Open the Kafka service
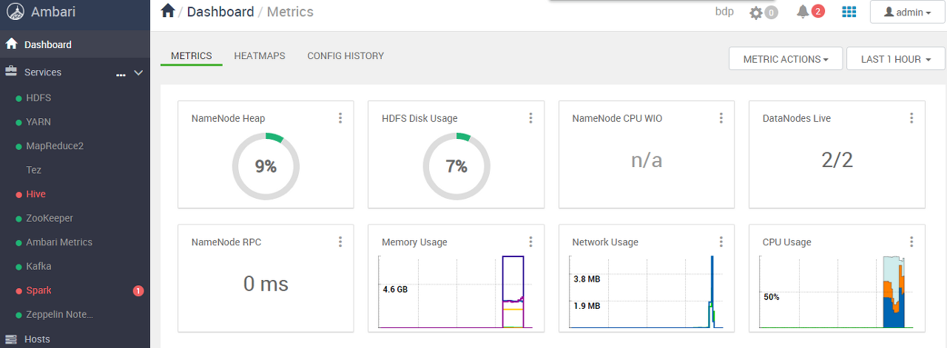The width and height of the screenshot is (947, 348). tap(38, 267)
